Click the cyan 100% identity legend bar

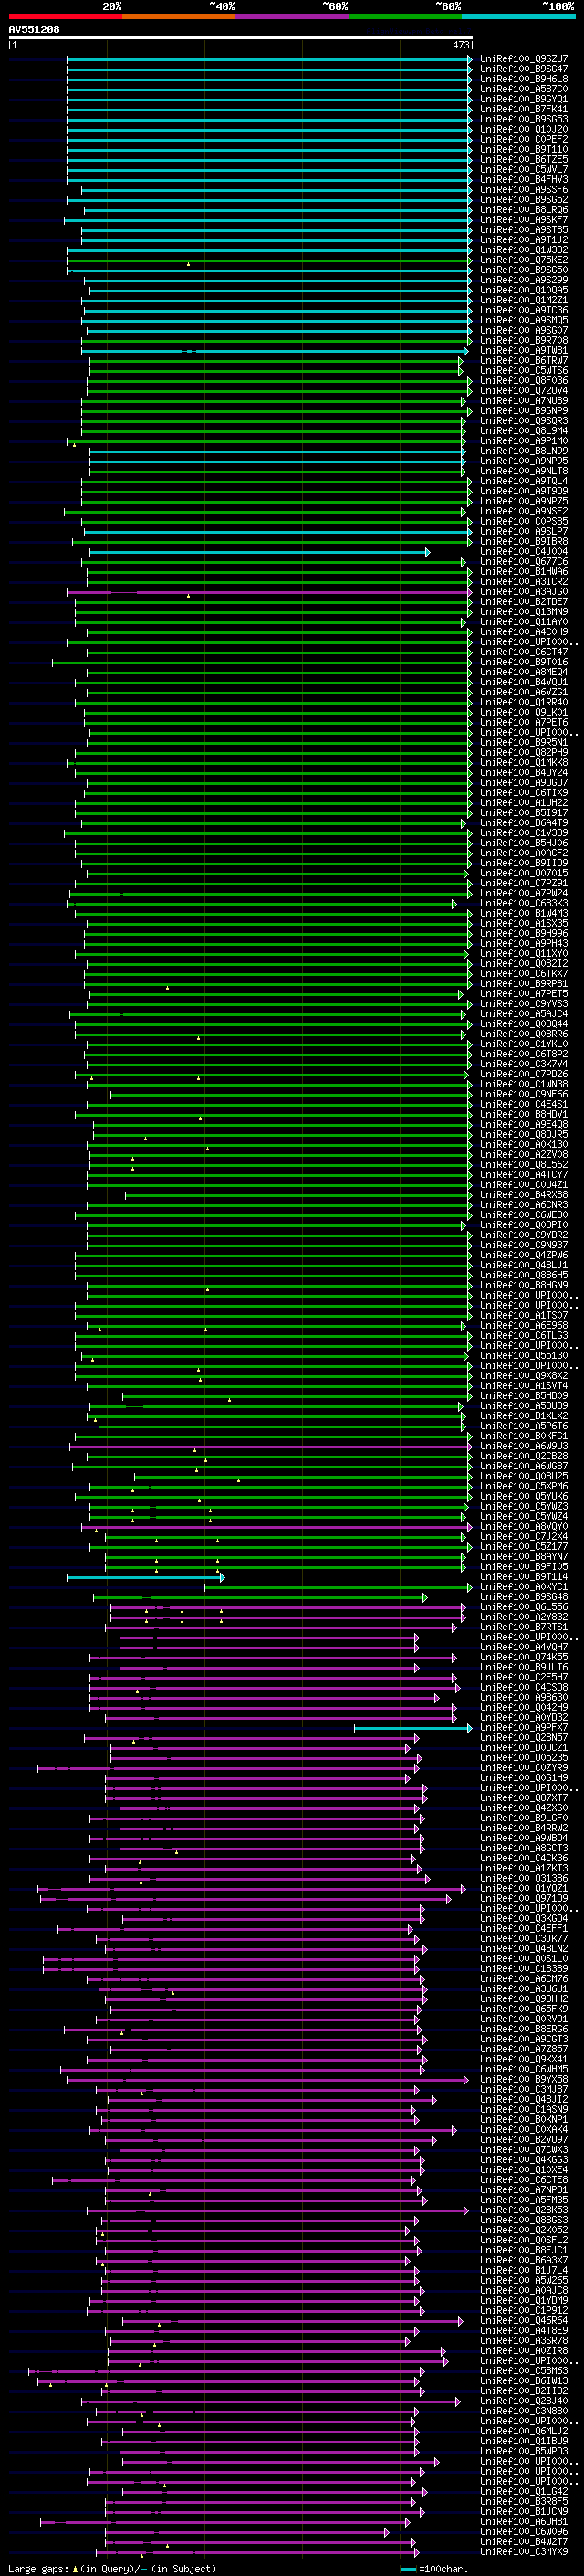(518, 16)
